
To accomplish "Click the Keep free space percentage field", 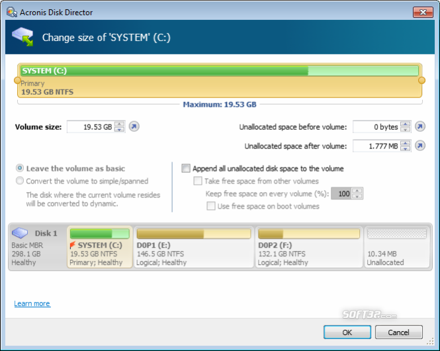I will tap(341, 194).
